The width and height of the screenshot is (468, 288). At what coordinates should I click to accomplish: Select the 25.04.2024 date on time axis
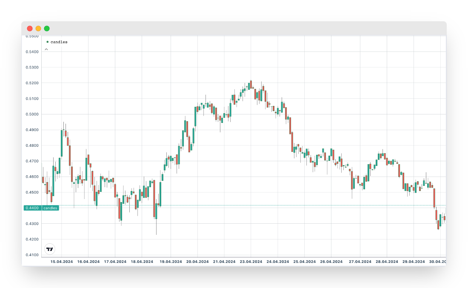click(x=305, y=262)
